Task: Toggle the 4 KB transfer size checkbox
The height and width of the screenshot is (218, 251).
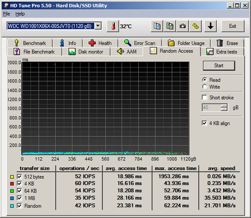Action: pyautogui.click(x=20, y=183)
